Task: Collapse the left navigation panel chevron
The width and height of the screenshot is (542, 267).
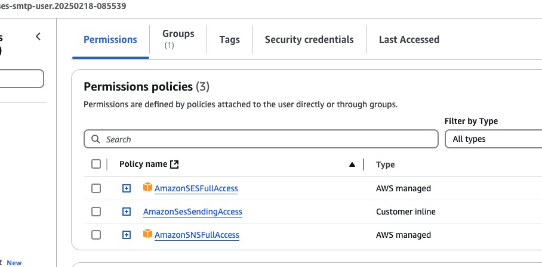Action: [38, 36]
